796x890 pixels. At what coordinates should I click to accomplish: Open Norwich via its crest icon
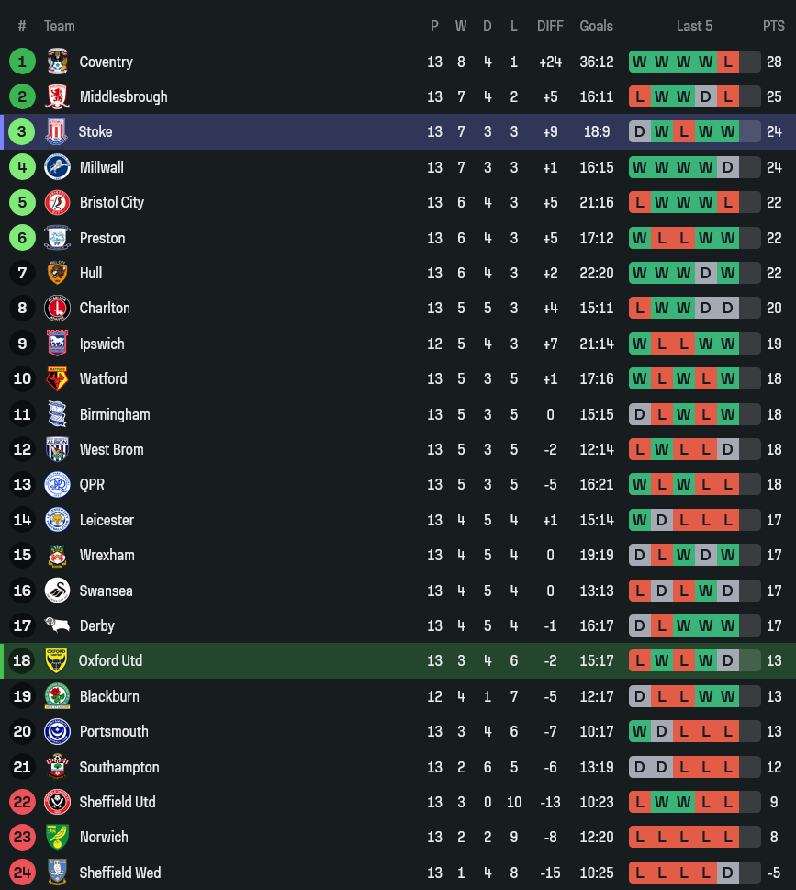point(57,837)
